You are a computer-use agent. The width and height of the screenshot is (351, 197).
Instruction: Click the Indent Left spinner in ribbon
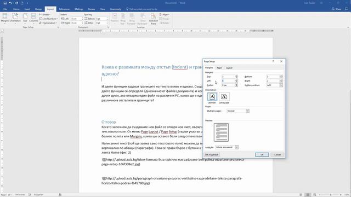pyautogui.click(x=82, y=19)
